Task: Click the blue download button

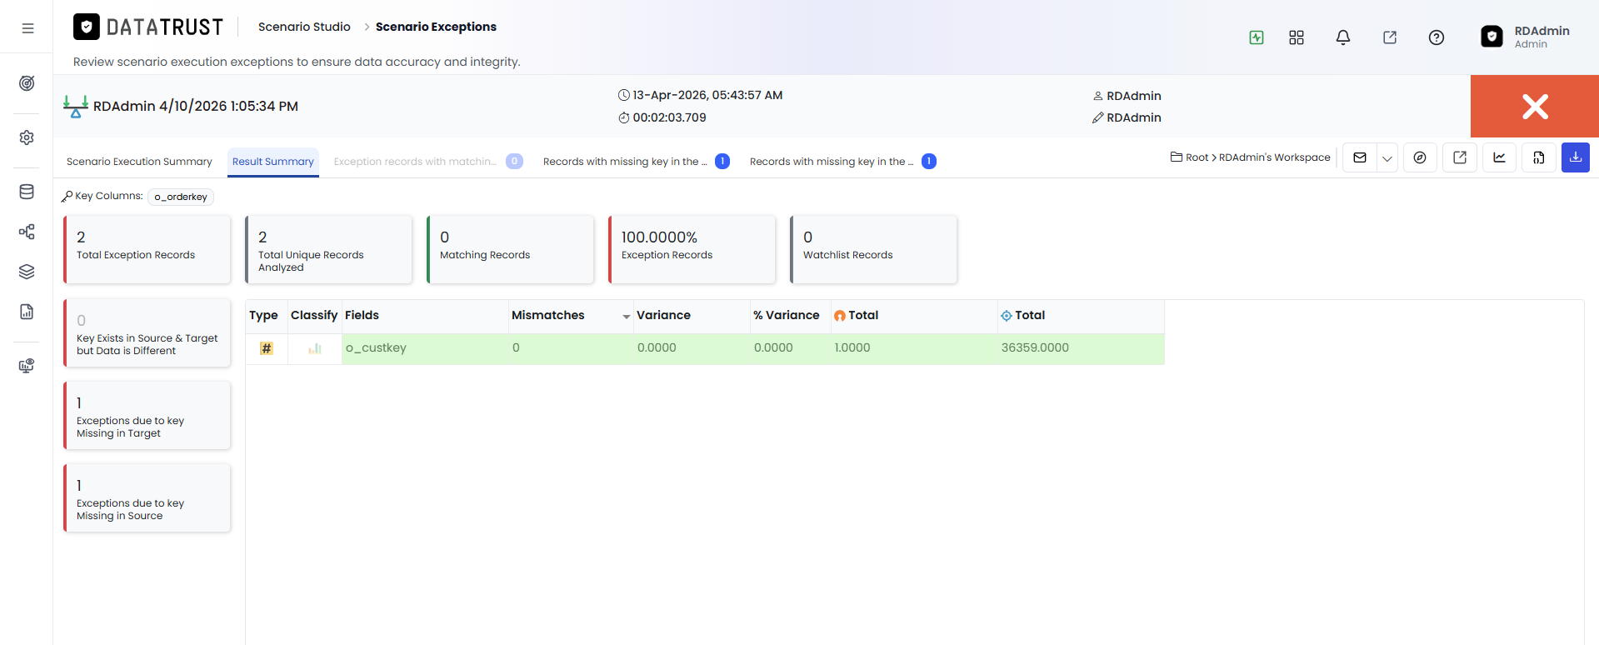Action: tap(1576, 157)
